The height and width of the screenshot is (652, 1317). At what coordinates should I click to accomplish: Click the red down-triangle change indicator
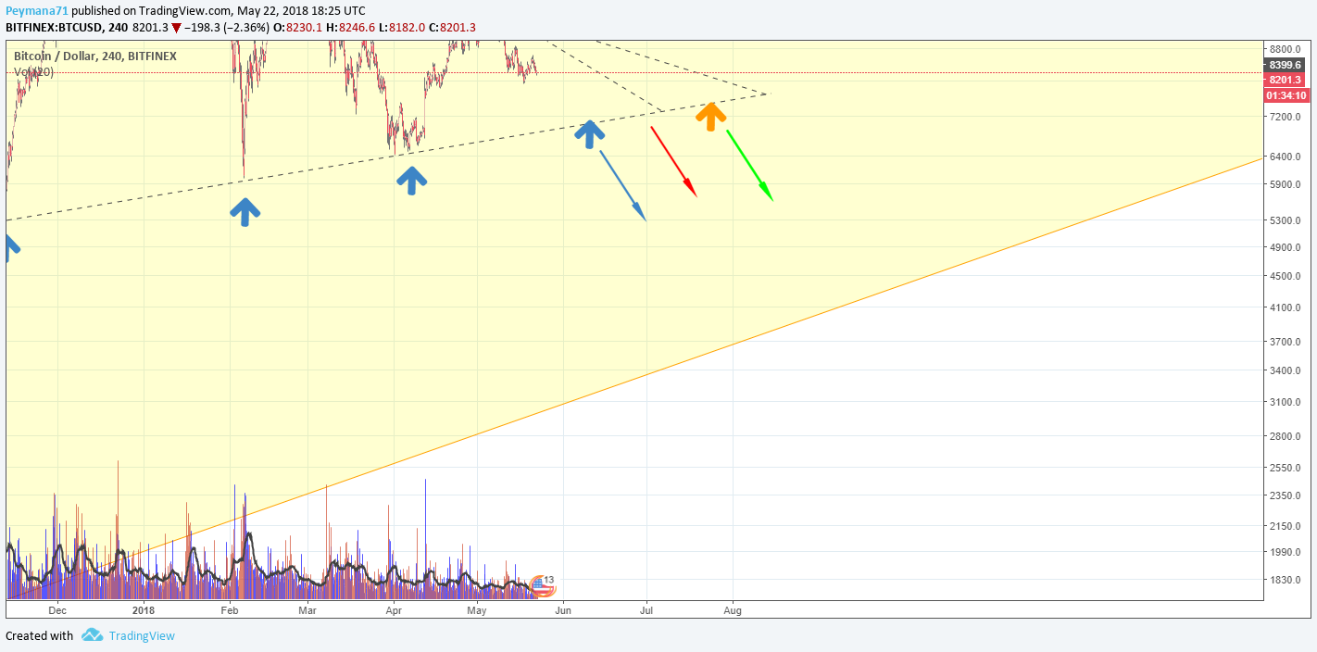click(176, 28)
